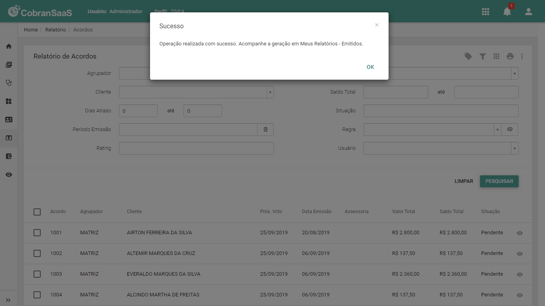Screen dimensions: 545x306
Task: Sort by the Valor Total column header
Action: tap(403, 212)
